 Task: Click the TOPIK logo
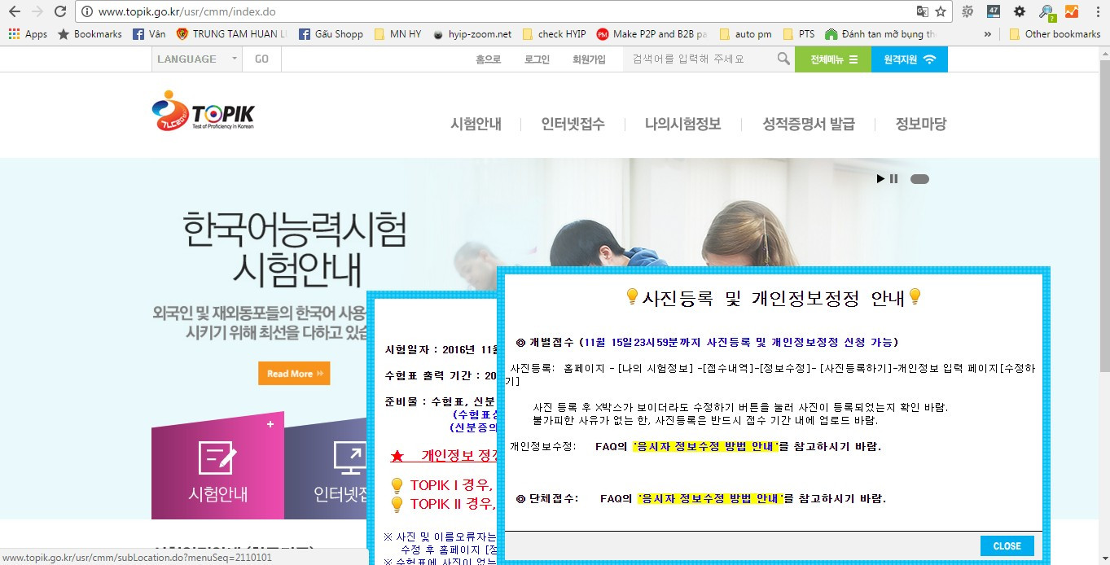tap(203, 111)
